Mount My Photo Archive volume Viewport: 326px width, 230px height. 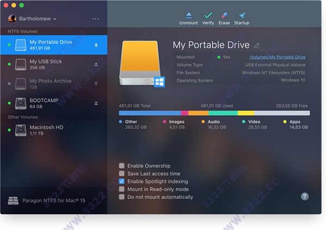point(96,84)
